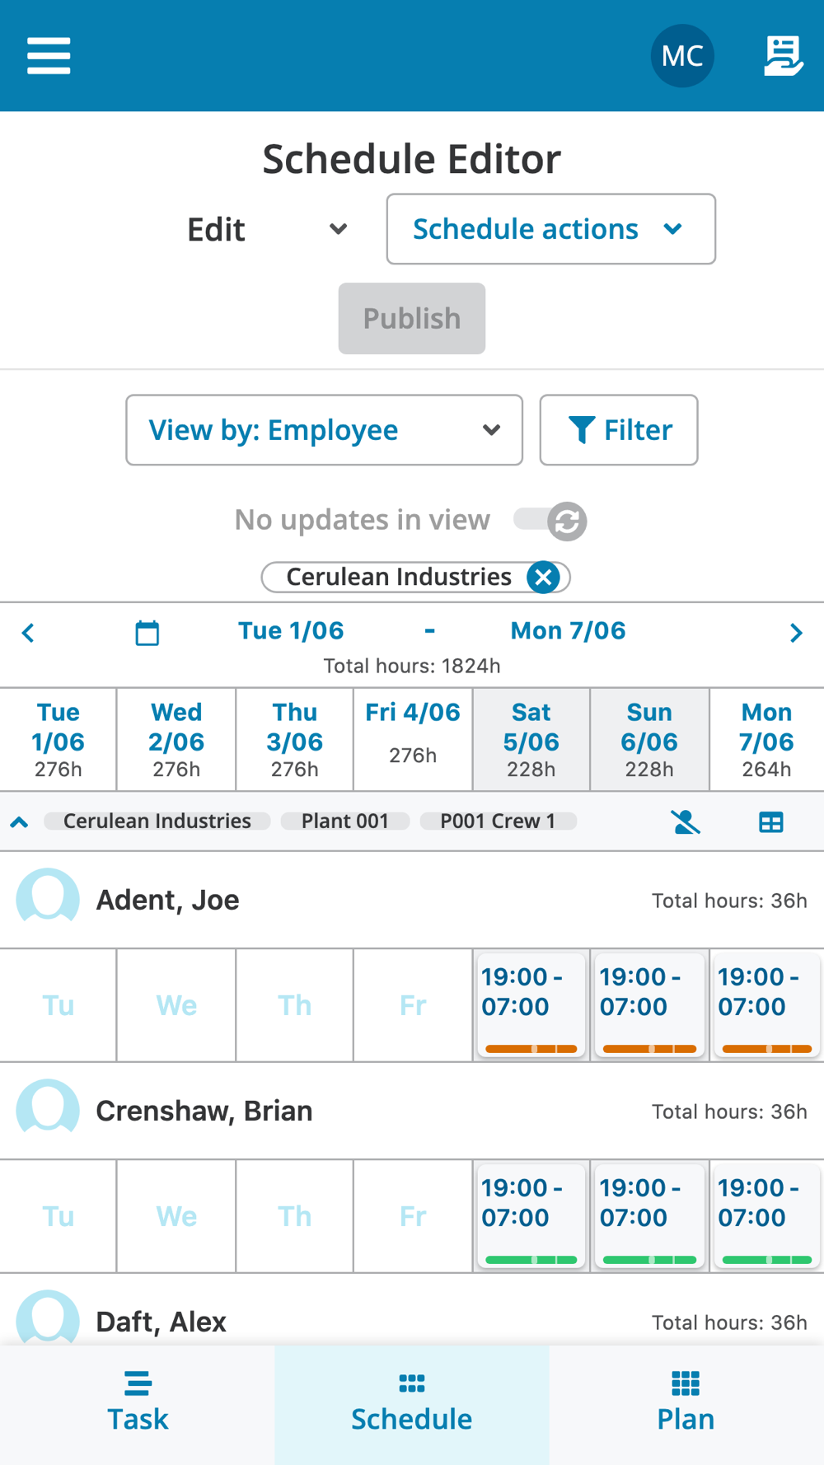The height and width of the screenshot is (1465, 824).
Task: Go to the next week
Action: [795, 633]
